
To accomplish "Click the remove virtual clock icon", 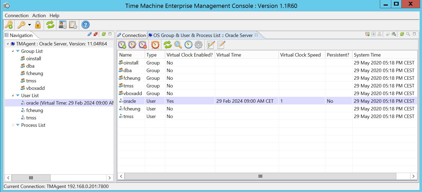I will click(143, 45).
